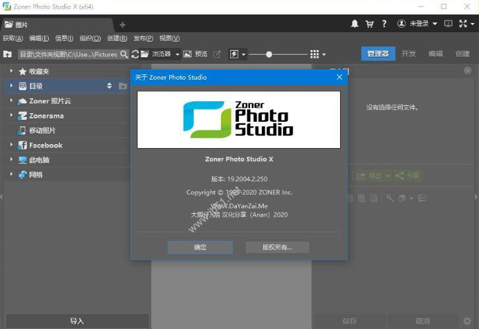Add a new tab with plus button
Image resolution: width=479 pixels, height=329 pixels.
[122, 25]
